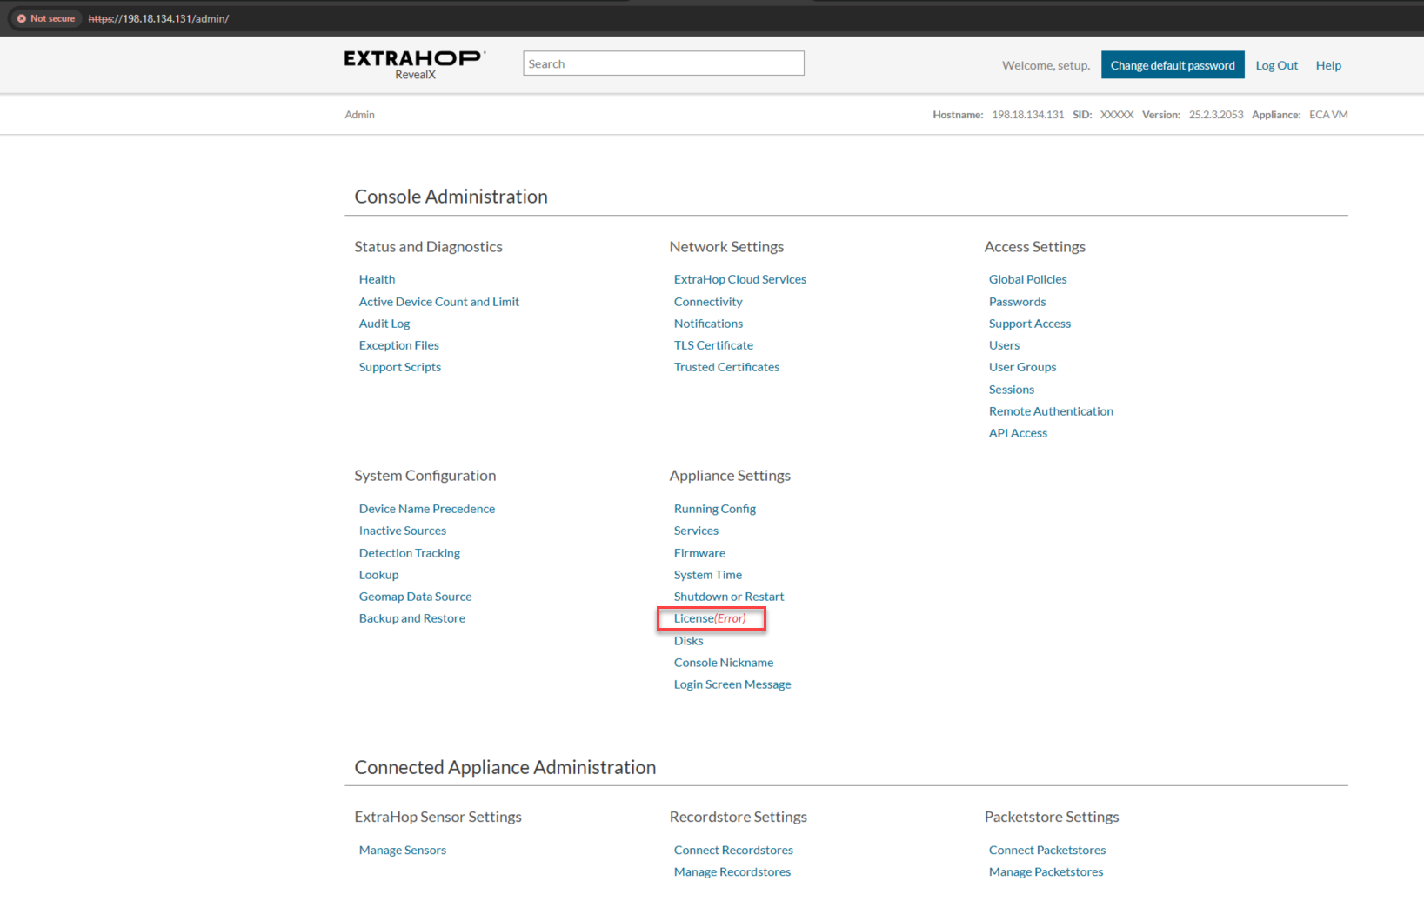The height and width of the screenshot is (921, 1424).
Task: Click the Not secure badge in address bar
Action: [x=46, y=18]
